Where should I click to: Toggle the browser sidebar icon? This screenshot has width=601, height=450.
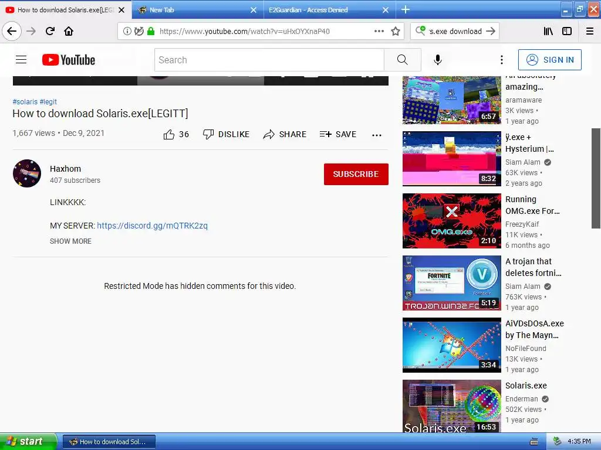(x=567, y=31)
